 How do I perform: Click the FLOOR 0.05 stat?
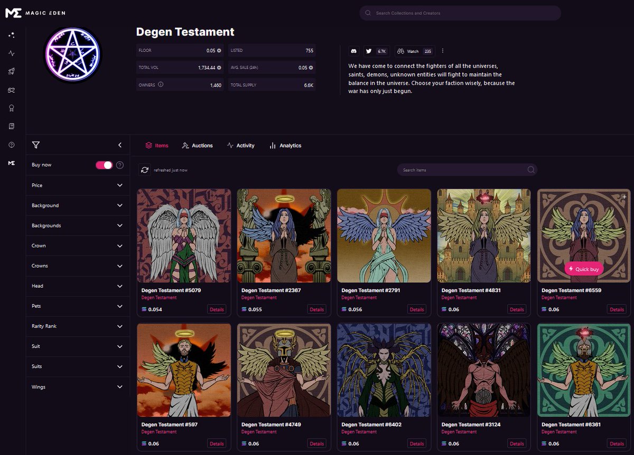point(180,51)
